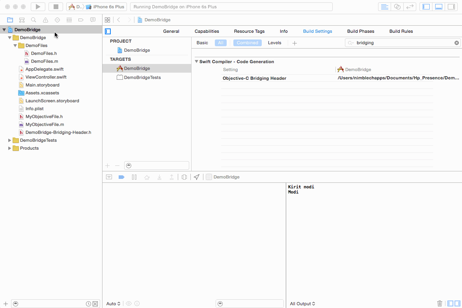Toggle the Utilities pane visibility

(451, 7)
